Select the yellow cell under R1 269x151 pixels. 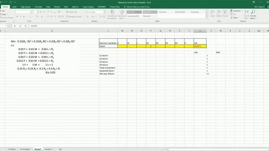coord(151,46)
